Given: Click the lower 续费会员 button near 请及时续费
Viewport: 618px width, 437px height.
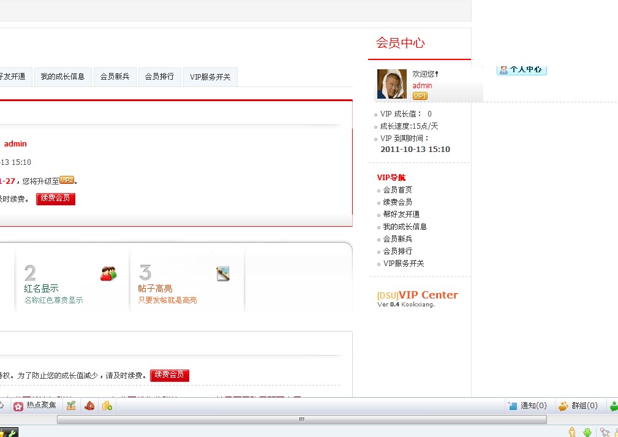Looking at the screenshot, I should coord(170,375).
